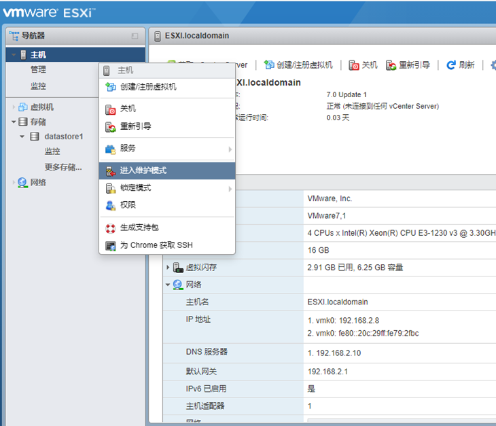
Task: Expand the 虚拟机 node in navigator
Action: tap(14, 107)
